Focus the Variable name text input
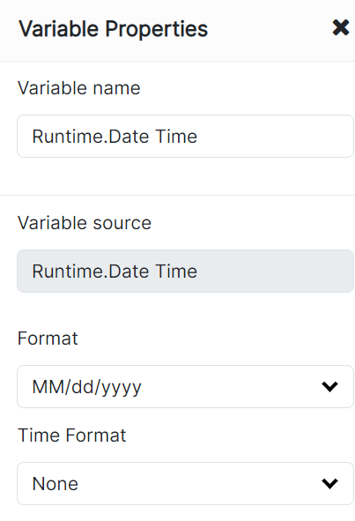355x521 pixels. [185, 137]
